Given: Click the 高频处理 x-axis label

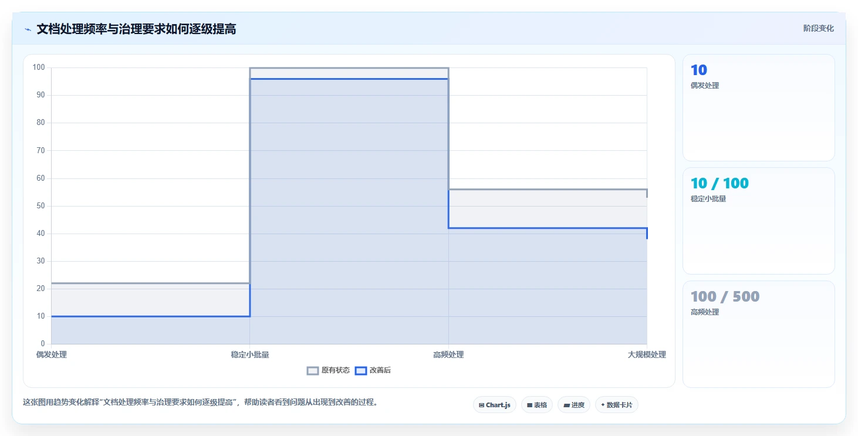Looking at the screenshot, I should point(448,354).
